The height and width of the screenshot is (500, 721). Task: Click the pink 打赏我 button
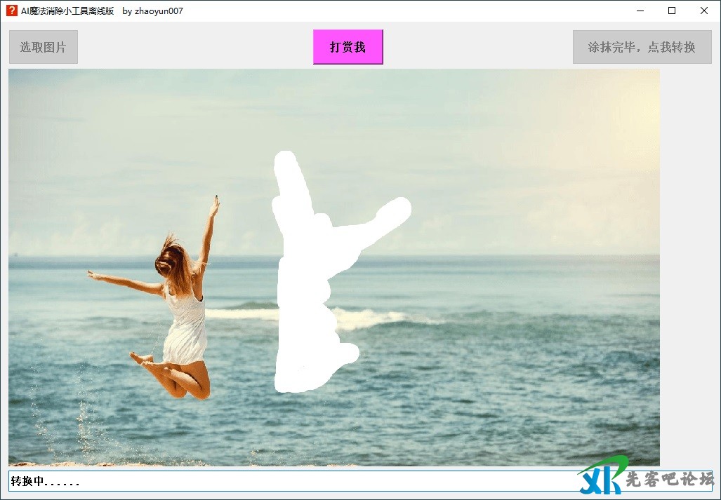pos(348,47)
